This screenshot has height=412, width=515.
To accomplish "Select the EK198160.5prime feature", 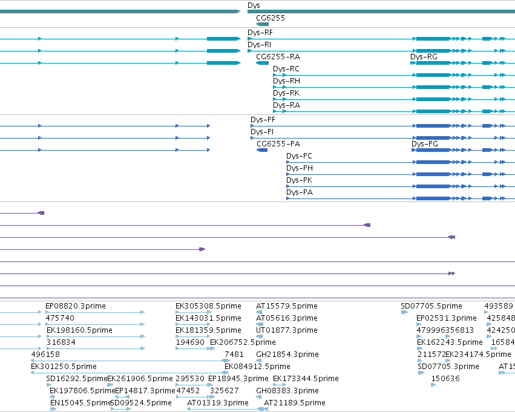I will click(79, 330).
